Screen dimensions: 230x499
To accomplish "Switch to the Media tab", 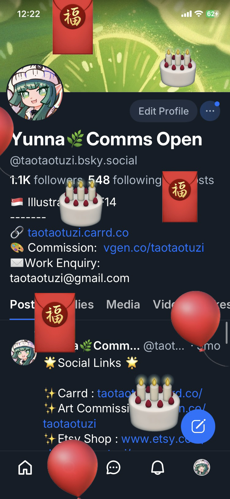I will [x=123, y=305].
